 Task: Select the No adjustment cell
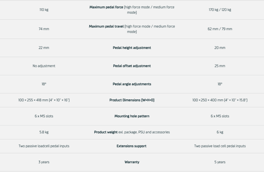pos(44,66)
